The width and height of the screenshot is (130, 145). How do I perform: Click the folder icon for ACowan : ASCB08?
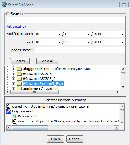(19, 74)
